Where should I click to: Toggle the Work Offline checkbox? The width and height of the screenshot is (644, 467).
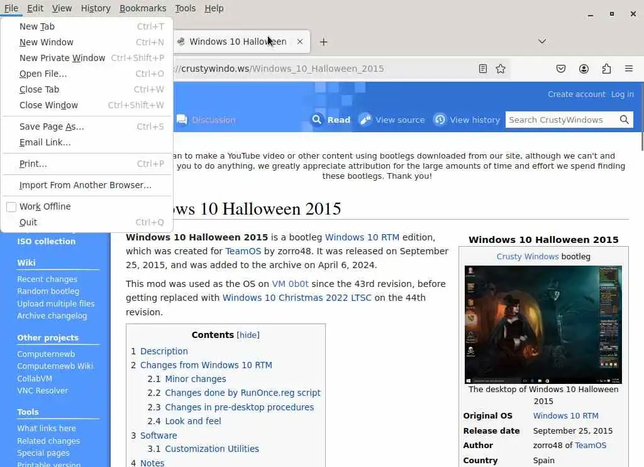(11, 207)
